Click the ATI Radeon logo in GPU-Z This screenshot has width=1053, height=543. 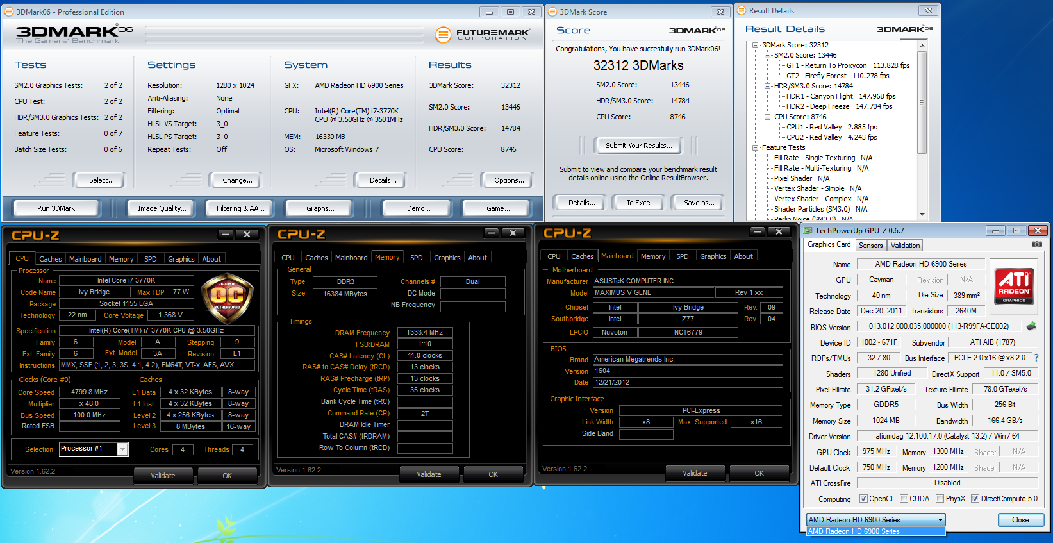1014,285
